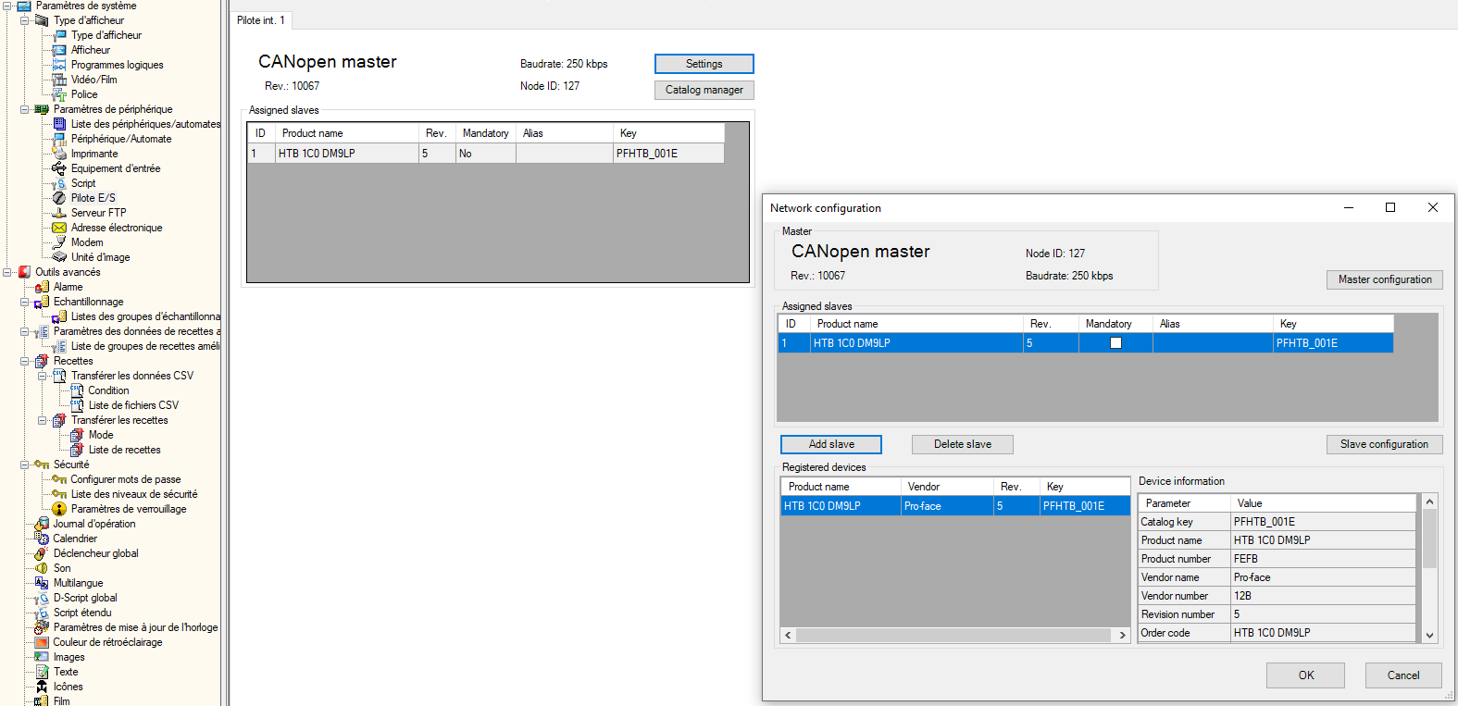The image size is (1458, 706).
Task: Click the Calendrier icon in the tree
Action: point(42,539)
